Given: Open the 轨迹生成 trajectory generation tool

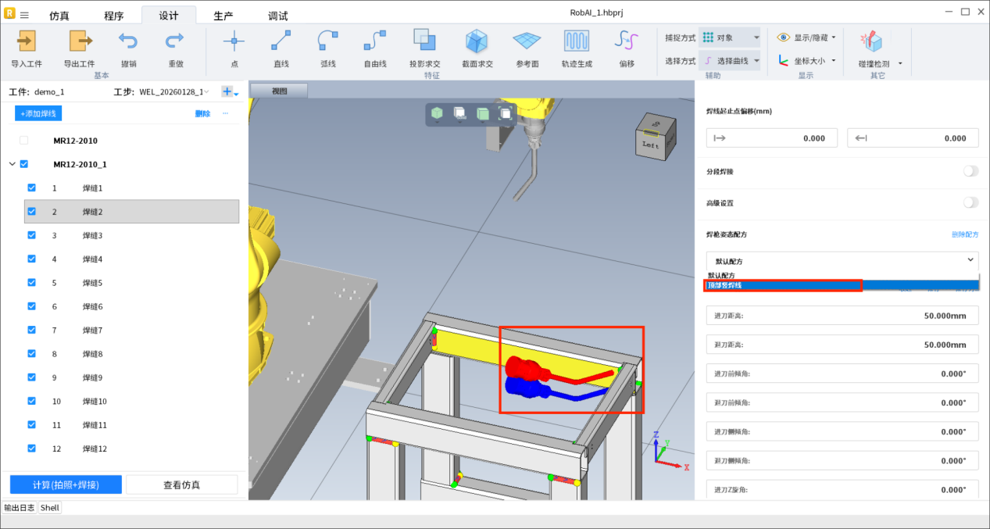Looking at the screenshot, I should pyautogui.click(x=577, y=41).
